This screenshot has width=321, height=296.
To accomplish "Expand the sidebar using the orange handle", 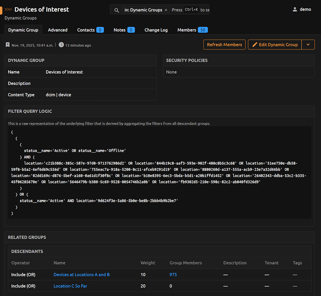I will coord(1,10).
